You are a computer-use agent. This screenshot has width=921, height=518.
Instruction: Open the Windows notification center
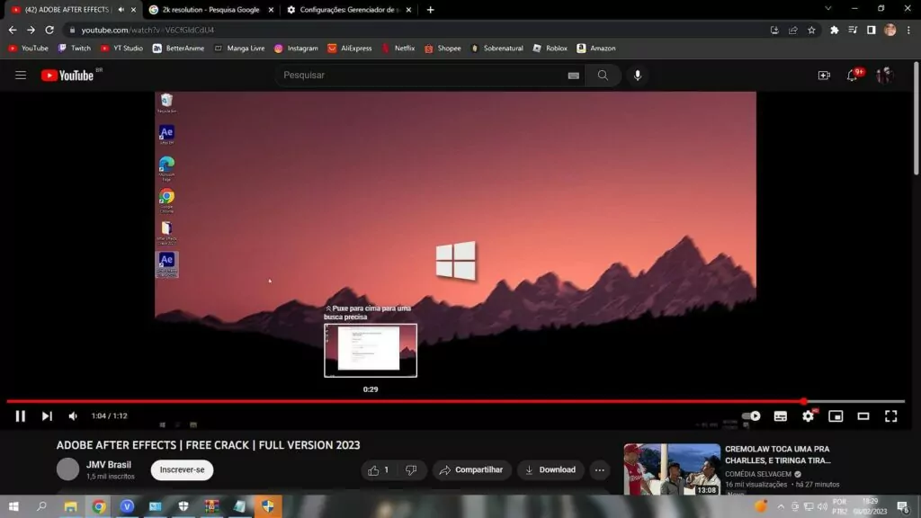click(x=903, y=506)
